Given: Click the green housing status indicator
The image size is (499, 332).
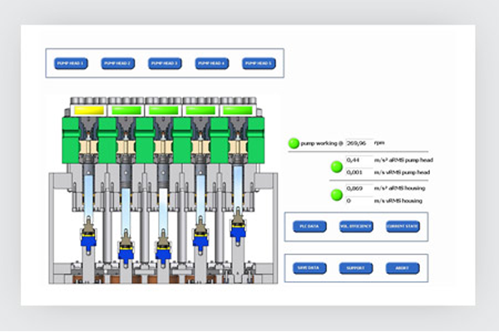Looking at the screenshot, I should click(336, 195).
